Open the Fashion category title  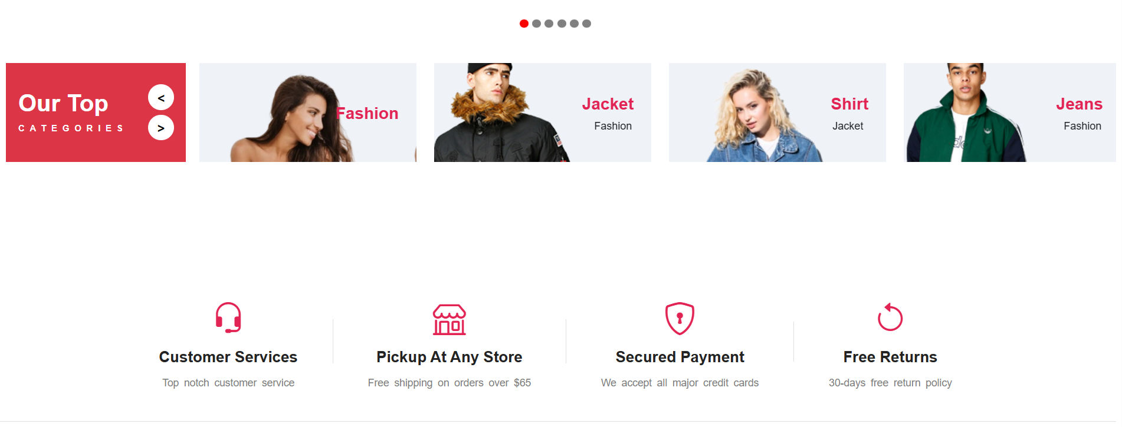367,114
